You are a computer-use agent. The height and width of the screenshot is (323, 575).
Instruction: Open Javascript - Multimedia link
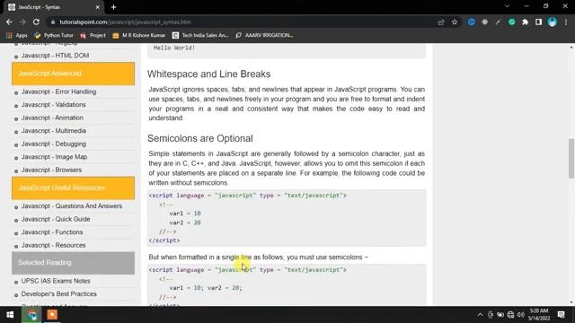tap(54, 131)
